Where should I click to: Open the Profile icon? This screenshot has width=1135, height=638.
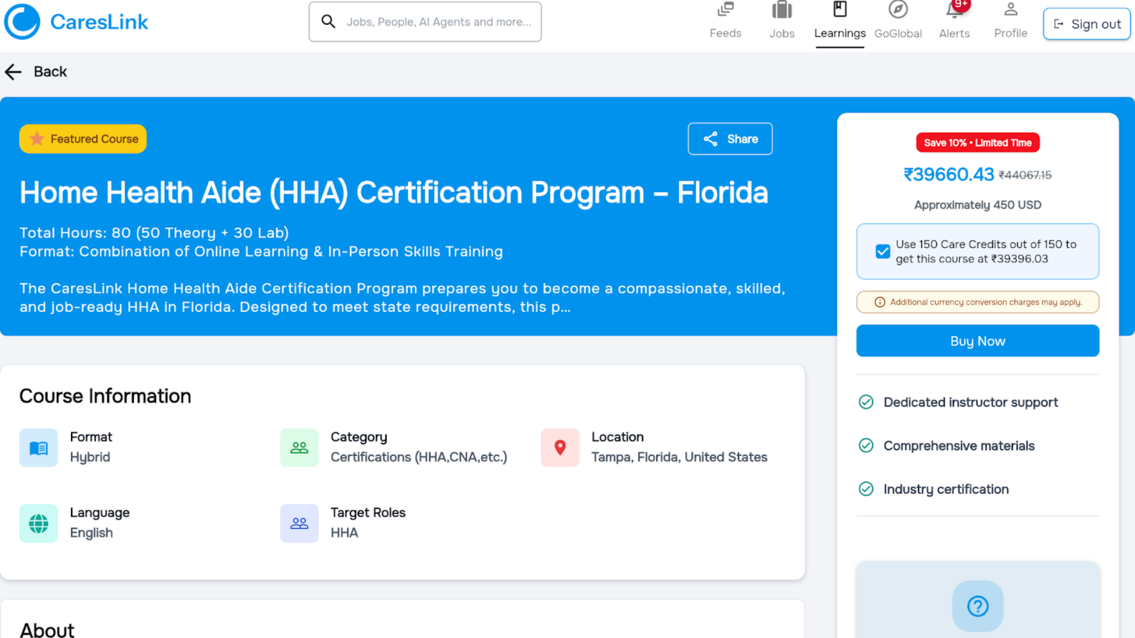click(1011, 9)
